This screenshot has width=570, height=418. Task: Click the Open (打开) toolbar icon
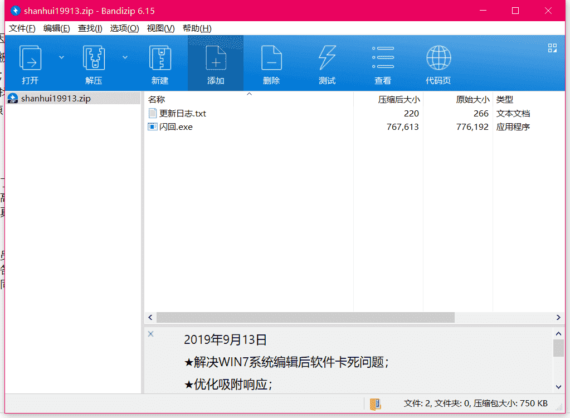pyautogui.click(x=30, y=58)
